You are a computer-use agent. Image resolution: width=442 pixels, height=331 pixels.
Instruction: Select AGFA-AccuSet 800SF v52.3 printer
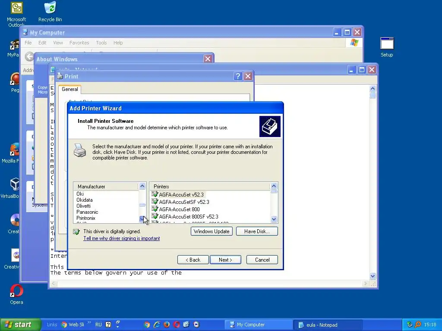[189, 216]
